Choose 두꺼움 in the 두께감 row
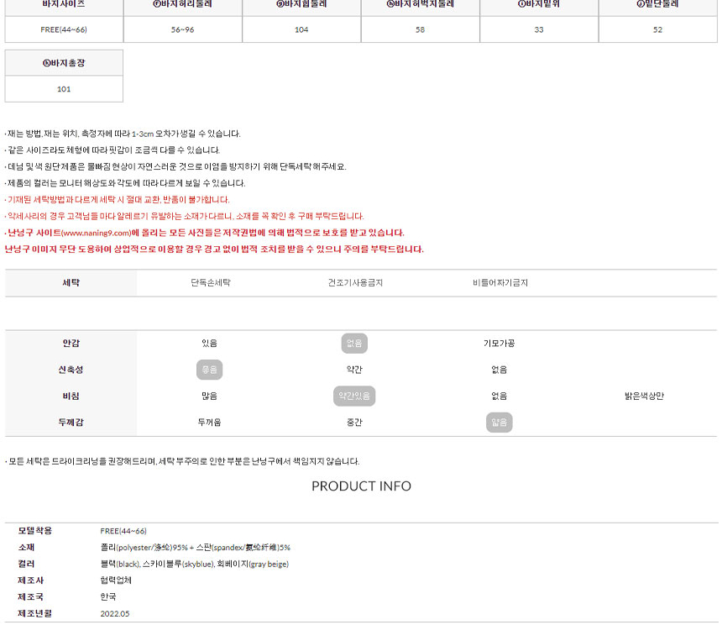Screen dimensions: 722x625 [x=209, y=423]
